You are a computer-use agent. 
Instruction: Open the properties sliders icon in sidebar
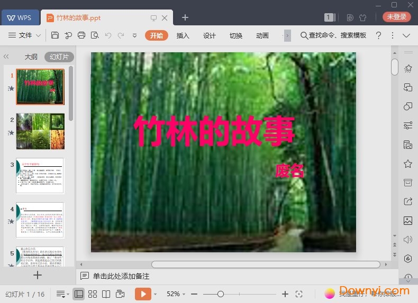pos(408,125)
